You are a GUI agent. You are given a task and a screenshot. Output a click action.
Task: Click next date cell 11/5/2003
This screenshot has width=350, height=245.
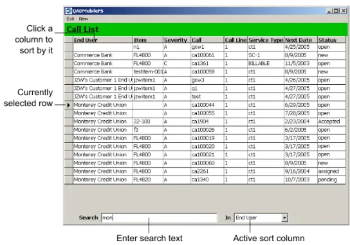point(300,64)
